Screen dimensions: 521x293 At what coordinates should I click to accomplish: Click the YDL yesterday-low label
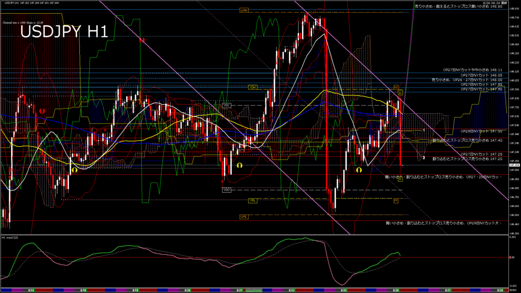pyautogui.click(x=252, y=200)
